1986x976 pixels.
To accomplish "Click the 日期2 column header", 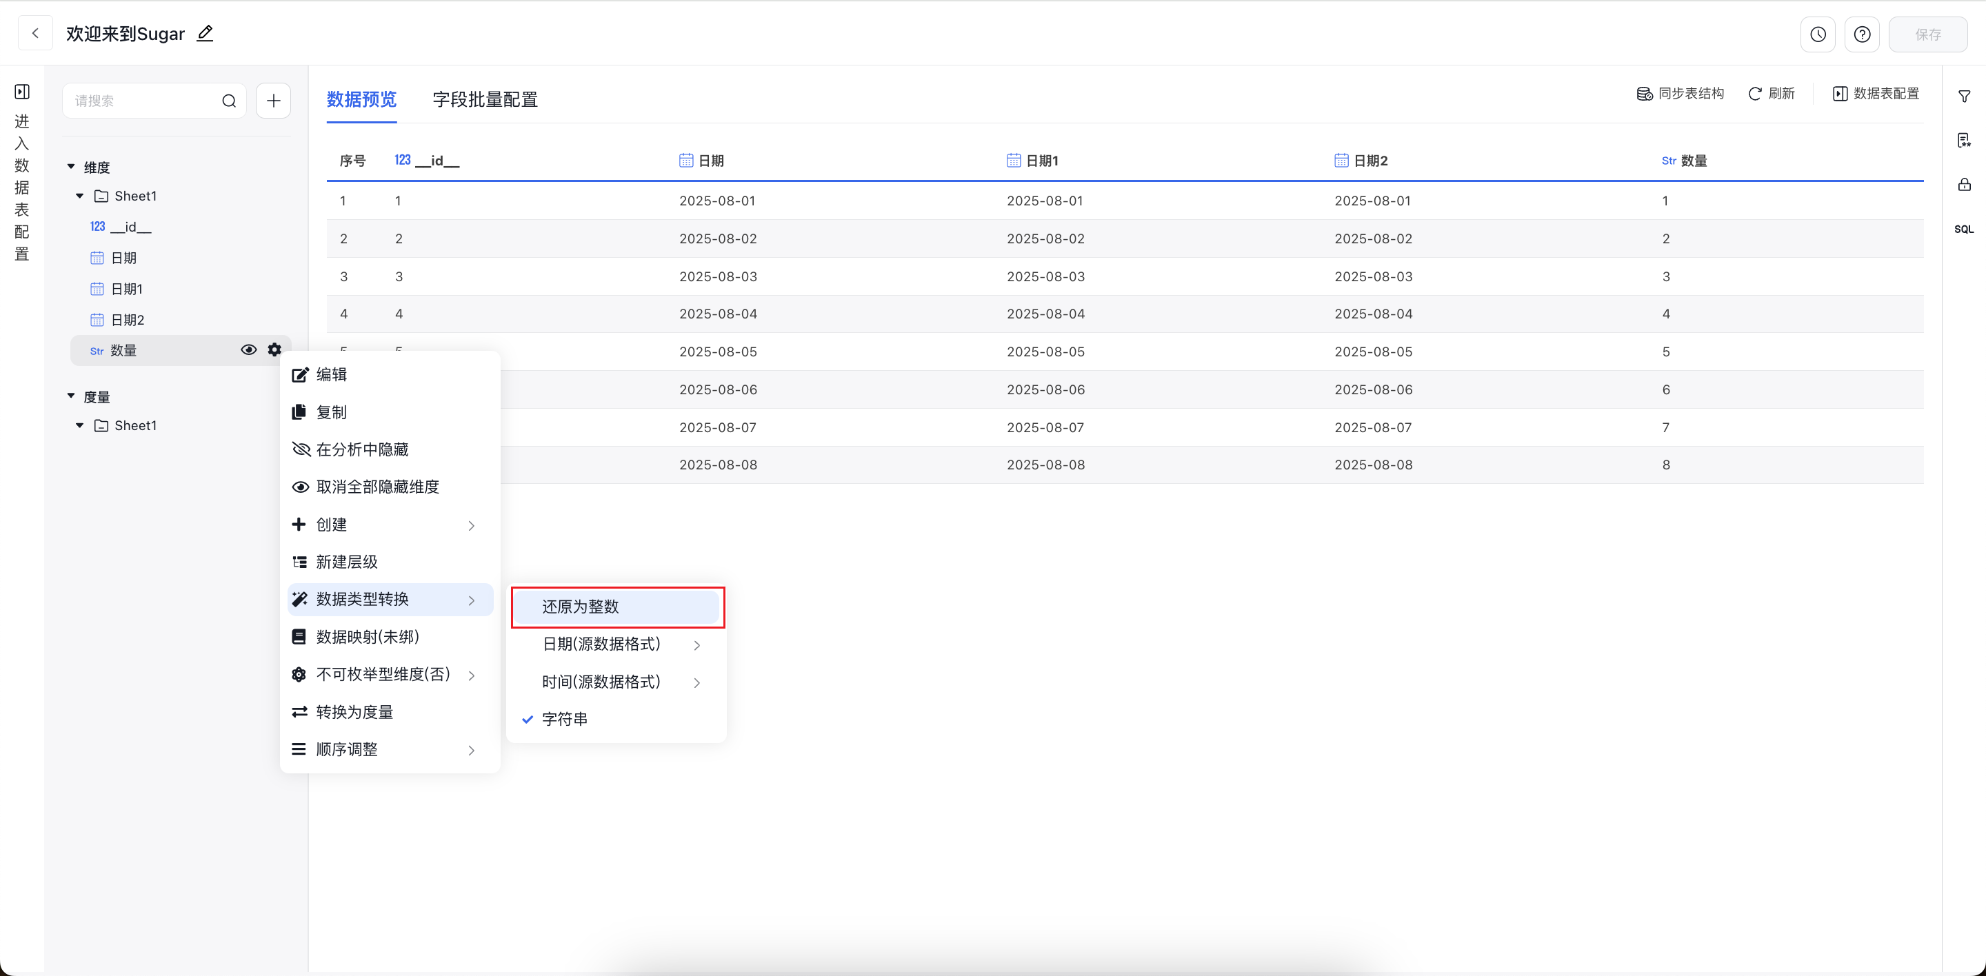I will 1361,160.
